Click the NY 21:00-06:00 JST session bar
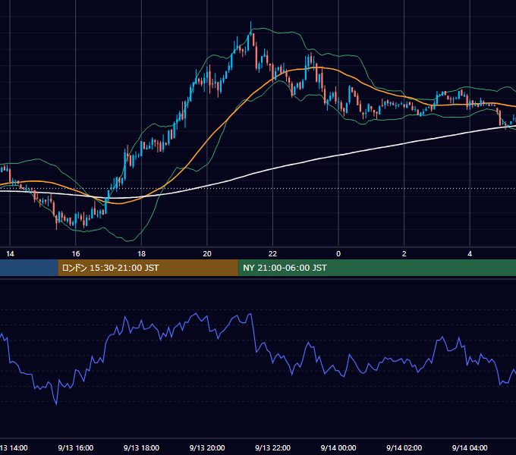Image resolution: width=516 pixels, height=455 pixels. click(377, 268)
